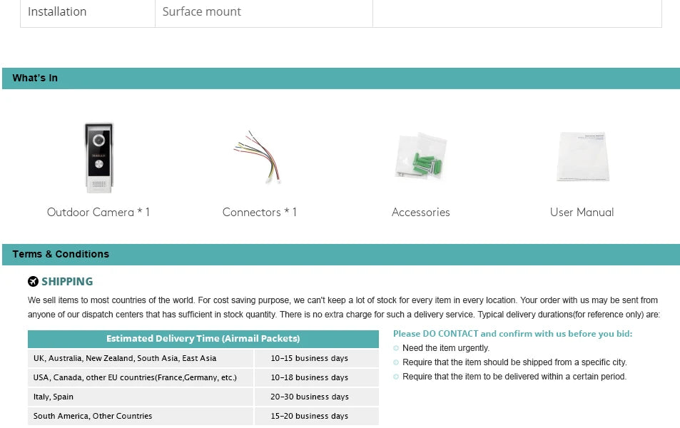Click the 'Surface mount' table cell

(x=201, y=11)
